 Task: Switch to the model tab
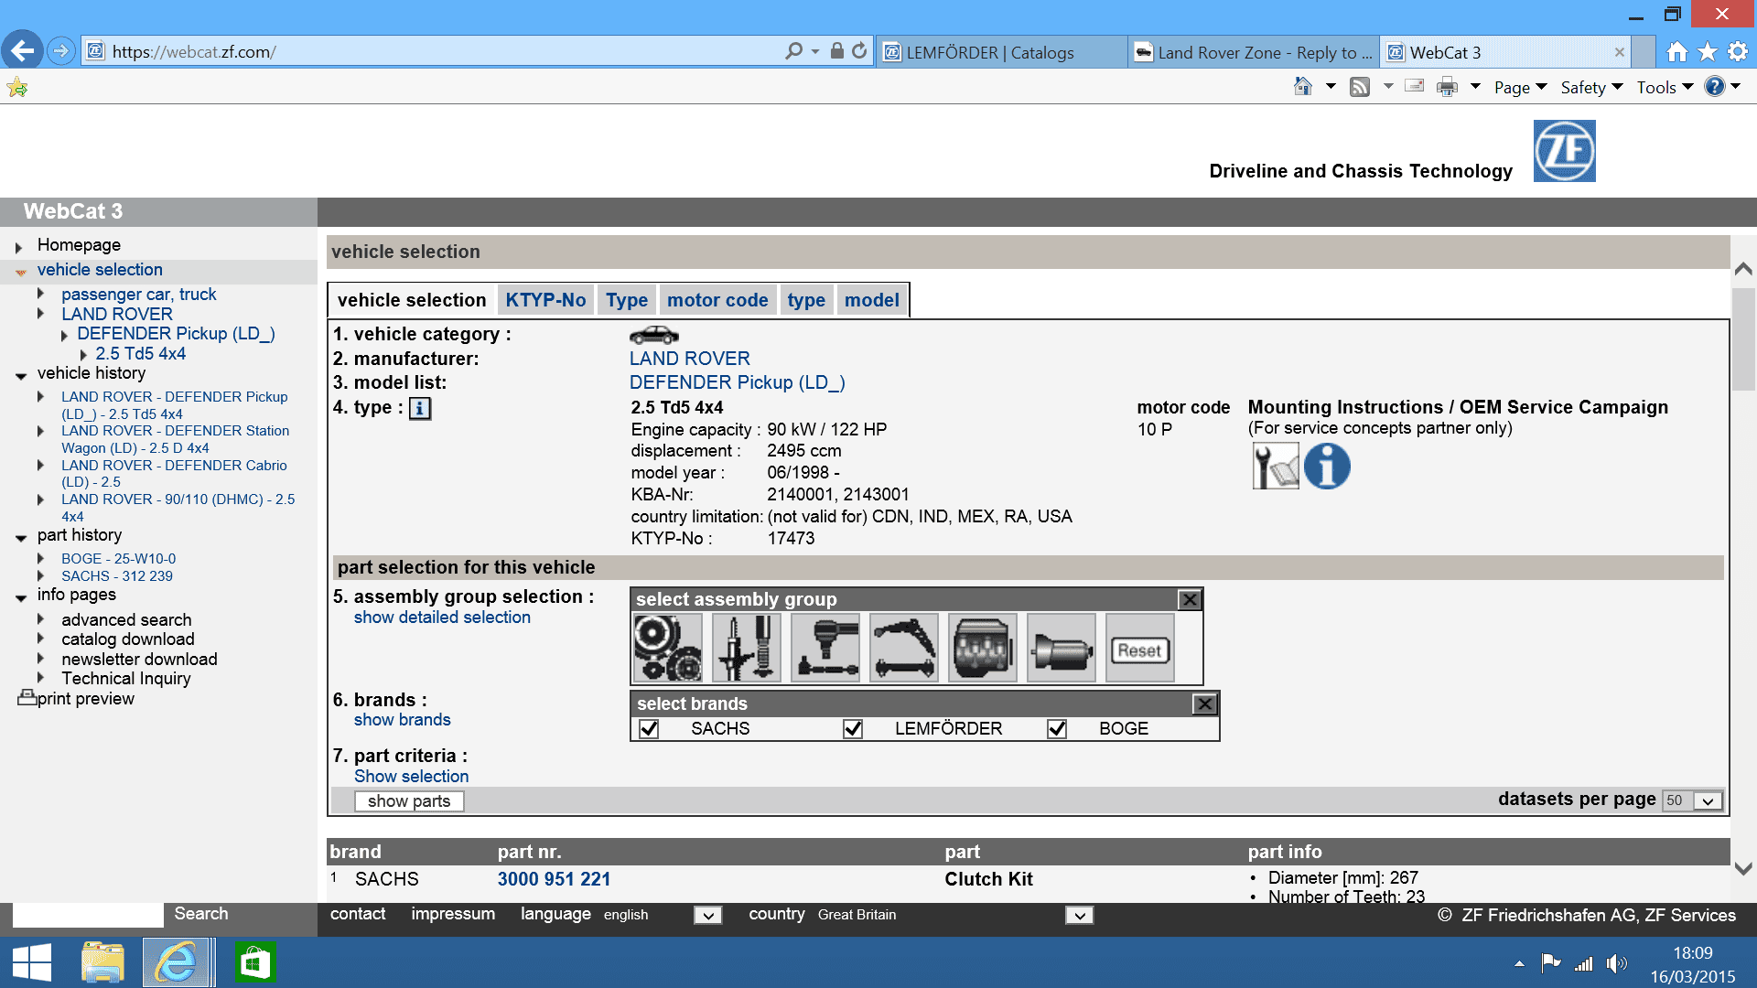[x=871, y=300]
